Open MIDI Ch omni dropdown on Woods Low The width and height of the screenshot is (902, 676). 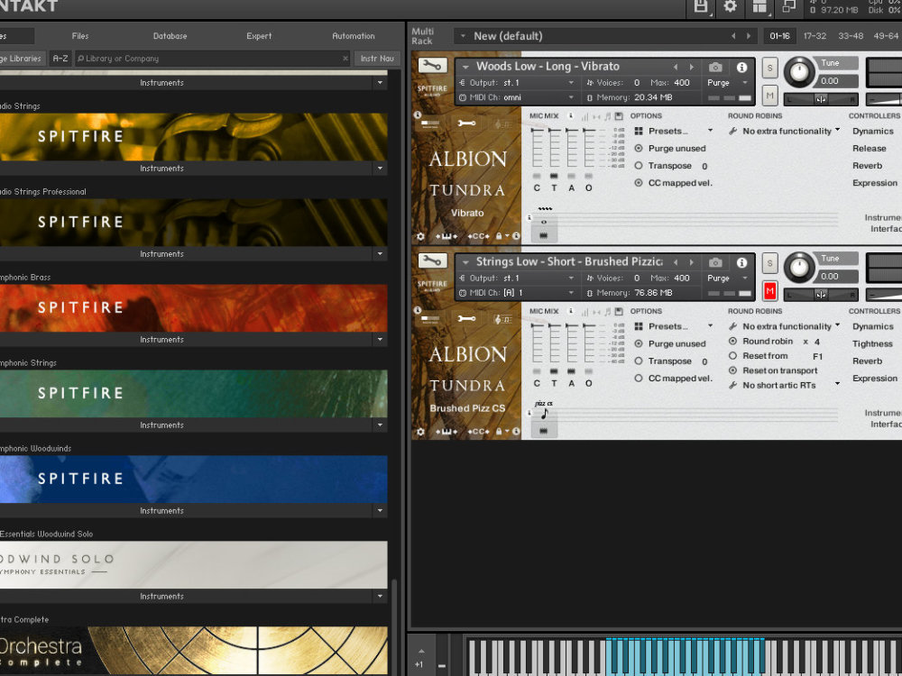click(517, 97)
